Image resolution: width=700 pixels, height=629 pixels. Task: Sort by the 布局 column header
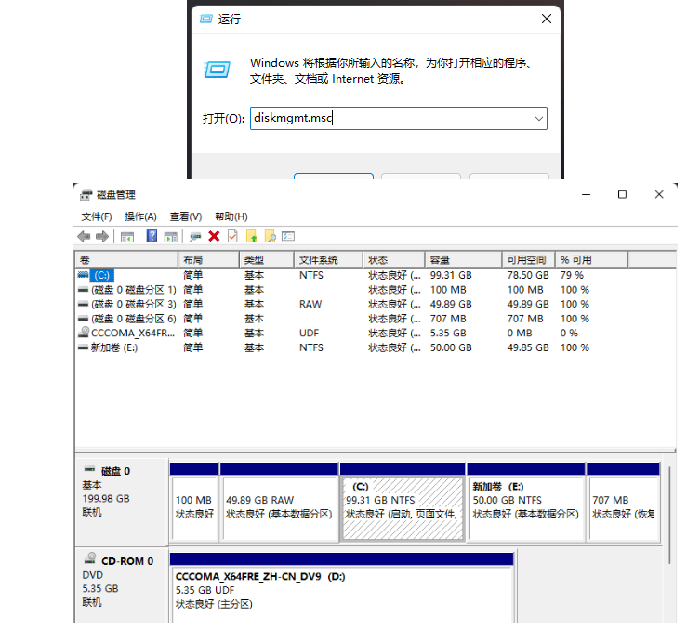click(x=209, y=259)
